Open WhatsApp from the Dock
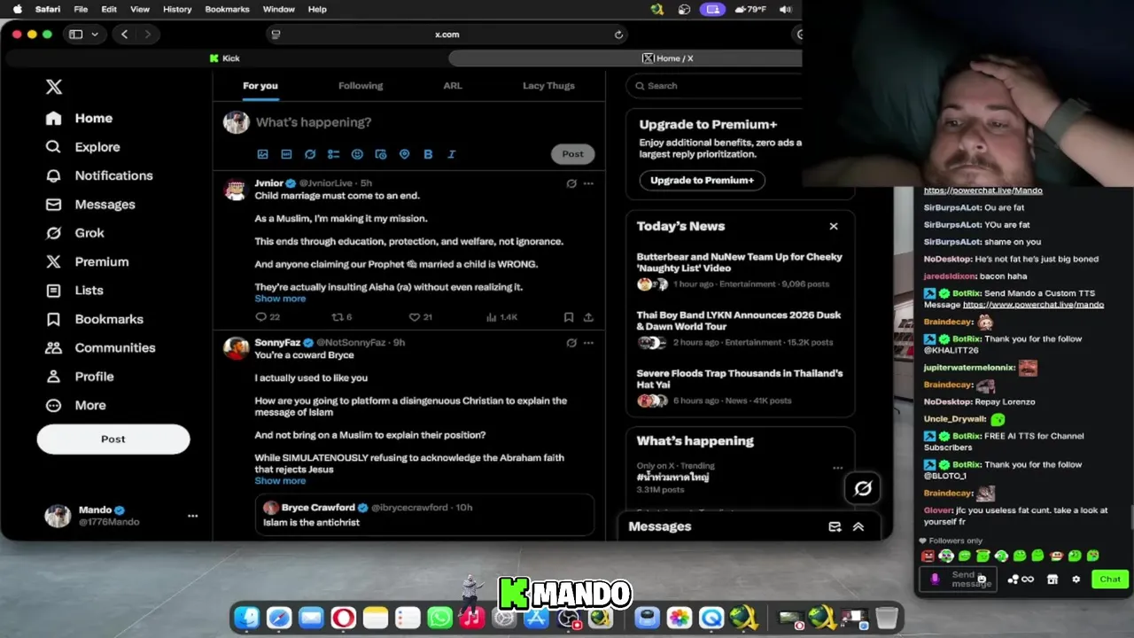Viewport: 1134px width, 638px height. coord(439,618)
